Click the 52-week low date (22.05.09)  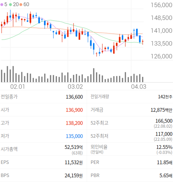(163, 139)
